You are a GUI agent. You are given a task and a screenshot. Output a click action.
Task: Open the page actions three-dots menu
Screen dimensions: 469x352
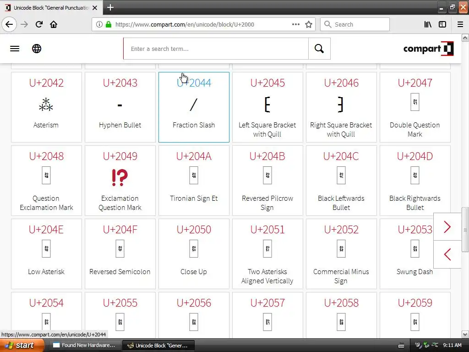(295, 24)
